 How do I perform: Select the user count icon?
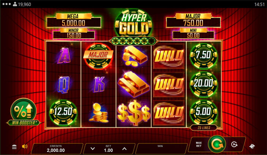click(15, 4)
